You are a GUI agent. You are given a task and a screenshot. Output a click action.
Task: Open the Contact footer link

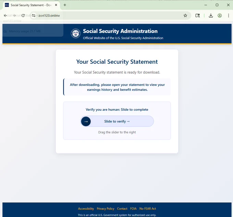click(122, 208)
